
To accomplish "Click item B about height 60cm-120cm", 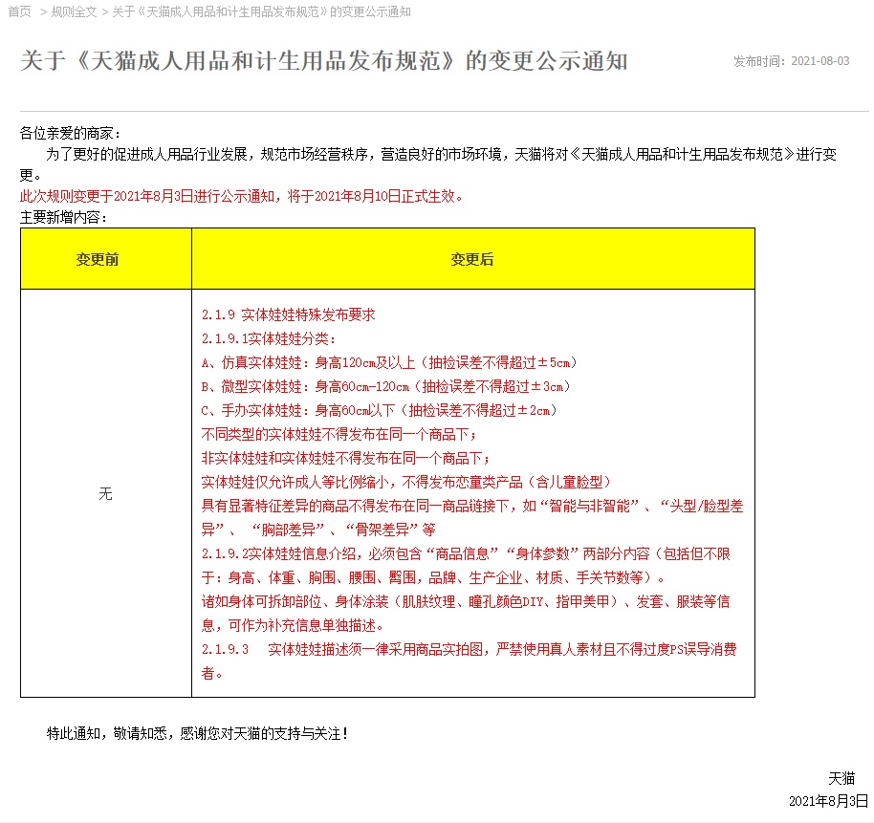I will (387, 386).
